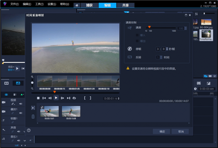Toggle ripple link on 标题1 track

[13, 122]
